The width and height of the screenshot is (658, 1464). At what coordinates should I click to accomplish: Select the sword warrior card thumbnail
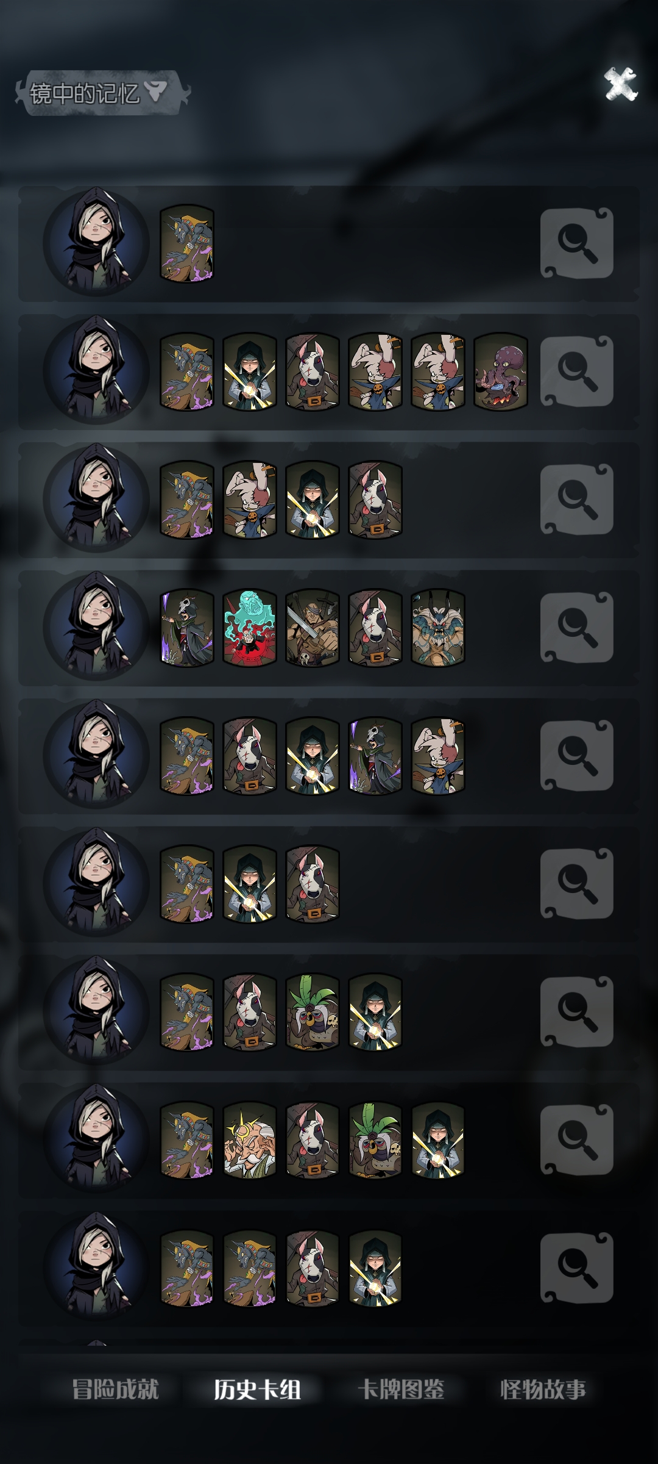coord(312,628)
